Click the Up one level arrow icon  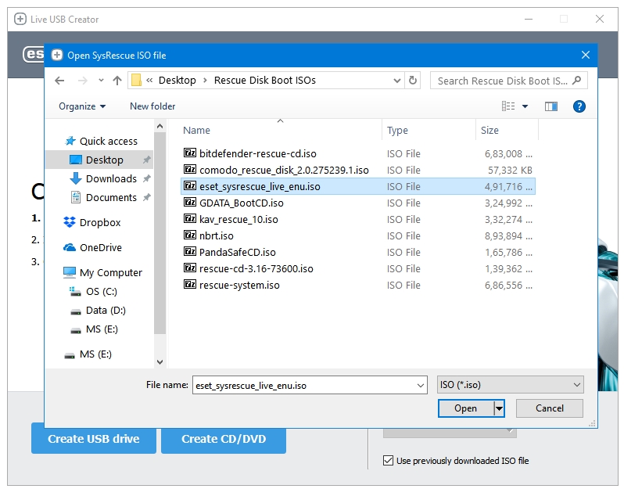[x=117, y=81]
